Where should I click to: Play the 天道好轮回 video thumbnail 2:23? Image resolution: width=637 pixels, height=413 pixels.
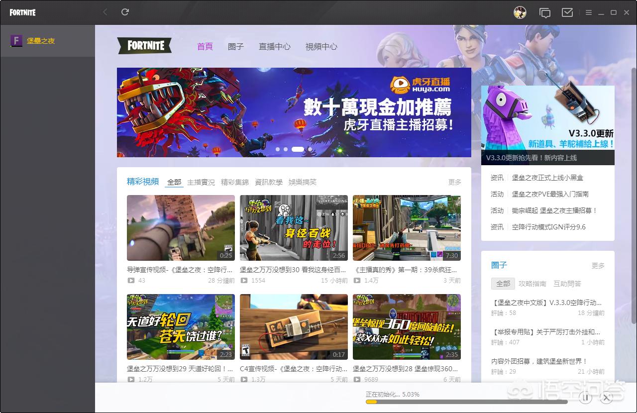click(x=181, y=327)
